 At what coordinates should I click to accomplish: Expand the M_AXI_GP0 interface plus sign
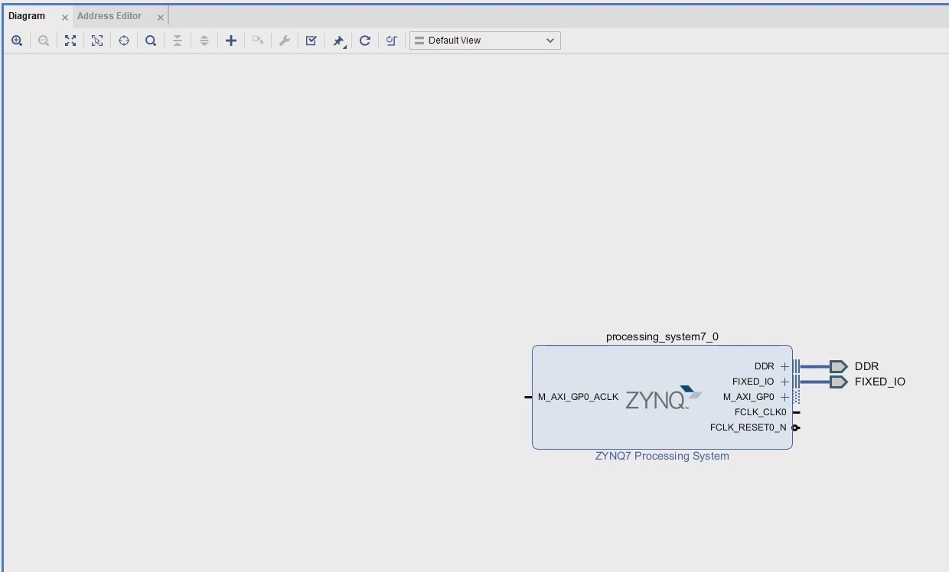(784, 397)
